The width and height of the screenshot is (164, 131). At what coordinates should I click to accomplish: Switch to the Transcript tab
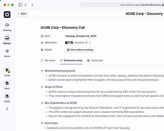95,61
